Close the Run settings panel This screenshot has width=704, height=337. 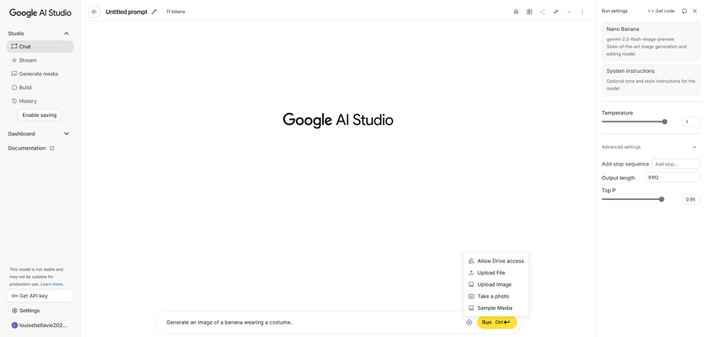pos(695,11)
